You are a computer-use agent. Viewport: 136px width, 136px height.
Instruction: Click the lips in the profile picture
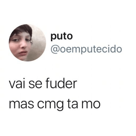(x=23, y=52)
